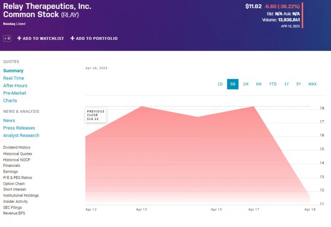Open the Pre-Market section
Screen dimensions: 331x227
pos(15,93)
